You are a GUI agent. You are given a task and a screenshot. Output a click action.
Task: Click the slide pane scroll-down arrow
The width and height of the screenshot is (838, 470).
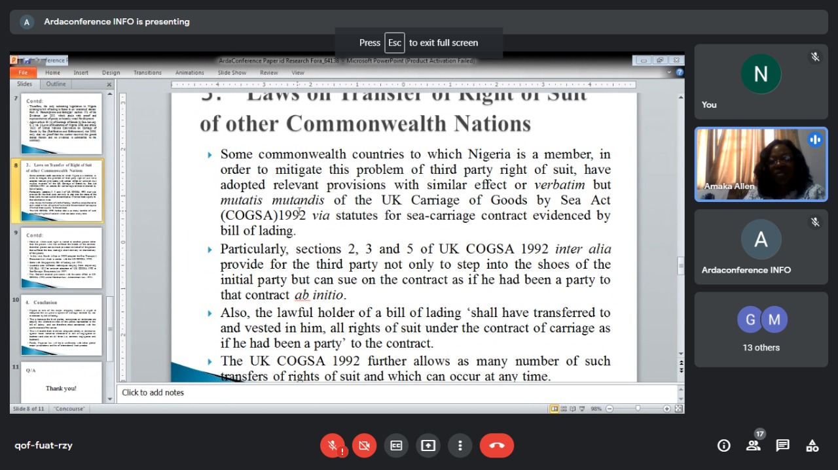(x=110, y=399)
